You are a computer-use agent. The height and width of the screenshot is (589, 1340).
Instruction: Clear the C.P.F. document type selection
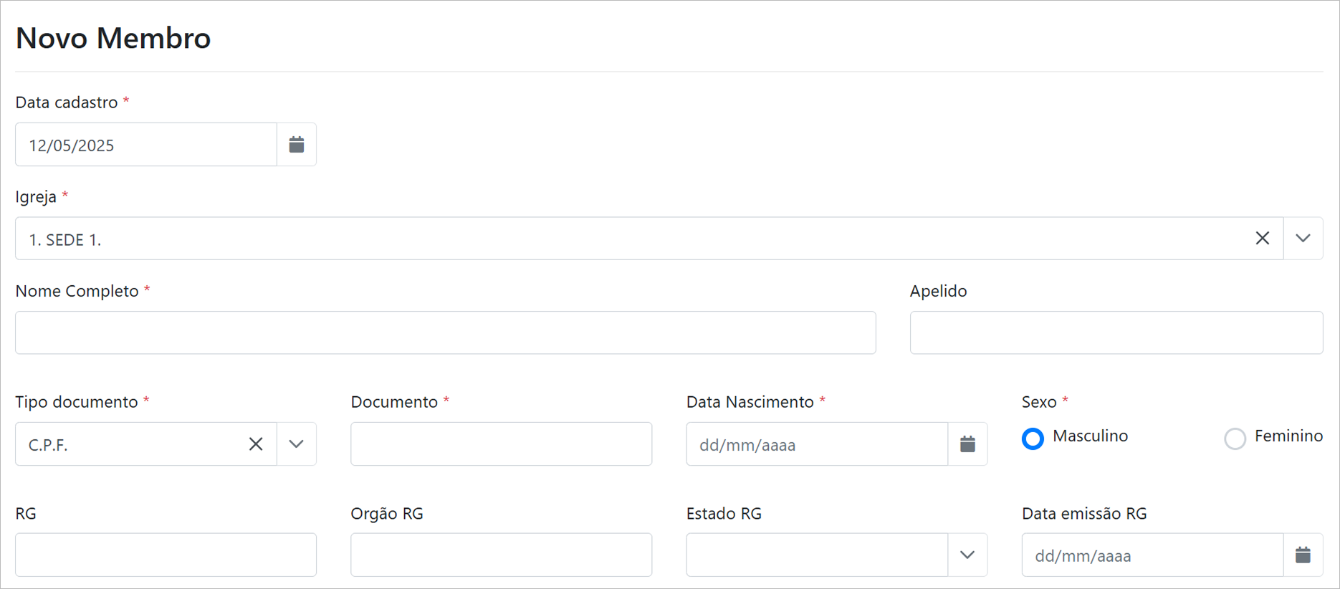coord(256,444)
